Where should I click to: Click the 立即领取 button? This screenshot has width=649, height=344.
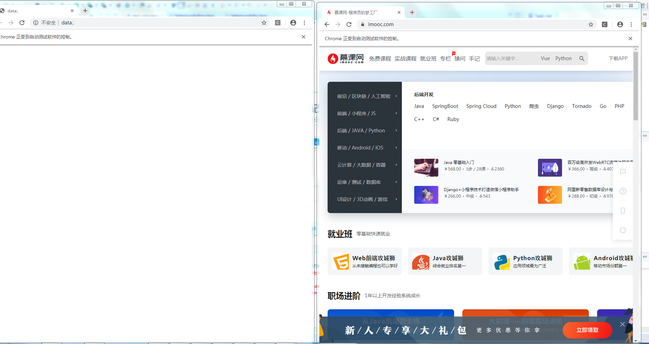pyautogui.click(x=587, y=330)
